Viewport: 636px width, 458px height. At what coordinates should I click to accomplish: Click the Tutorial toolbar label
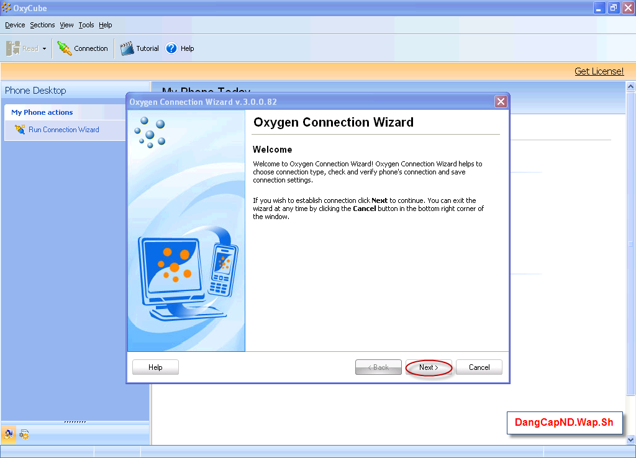[147, 48]
